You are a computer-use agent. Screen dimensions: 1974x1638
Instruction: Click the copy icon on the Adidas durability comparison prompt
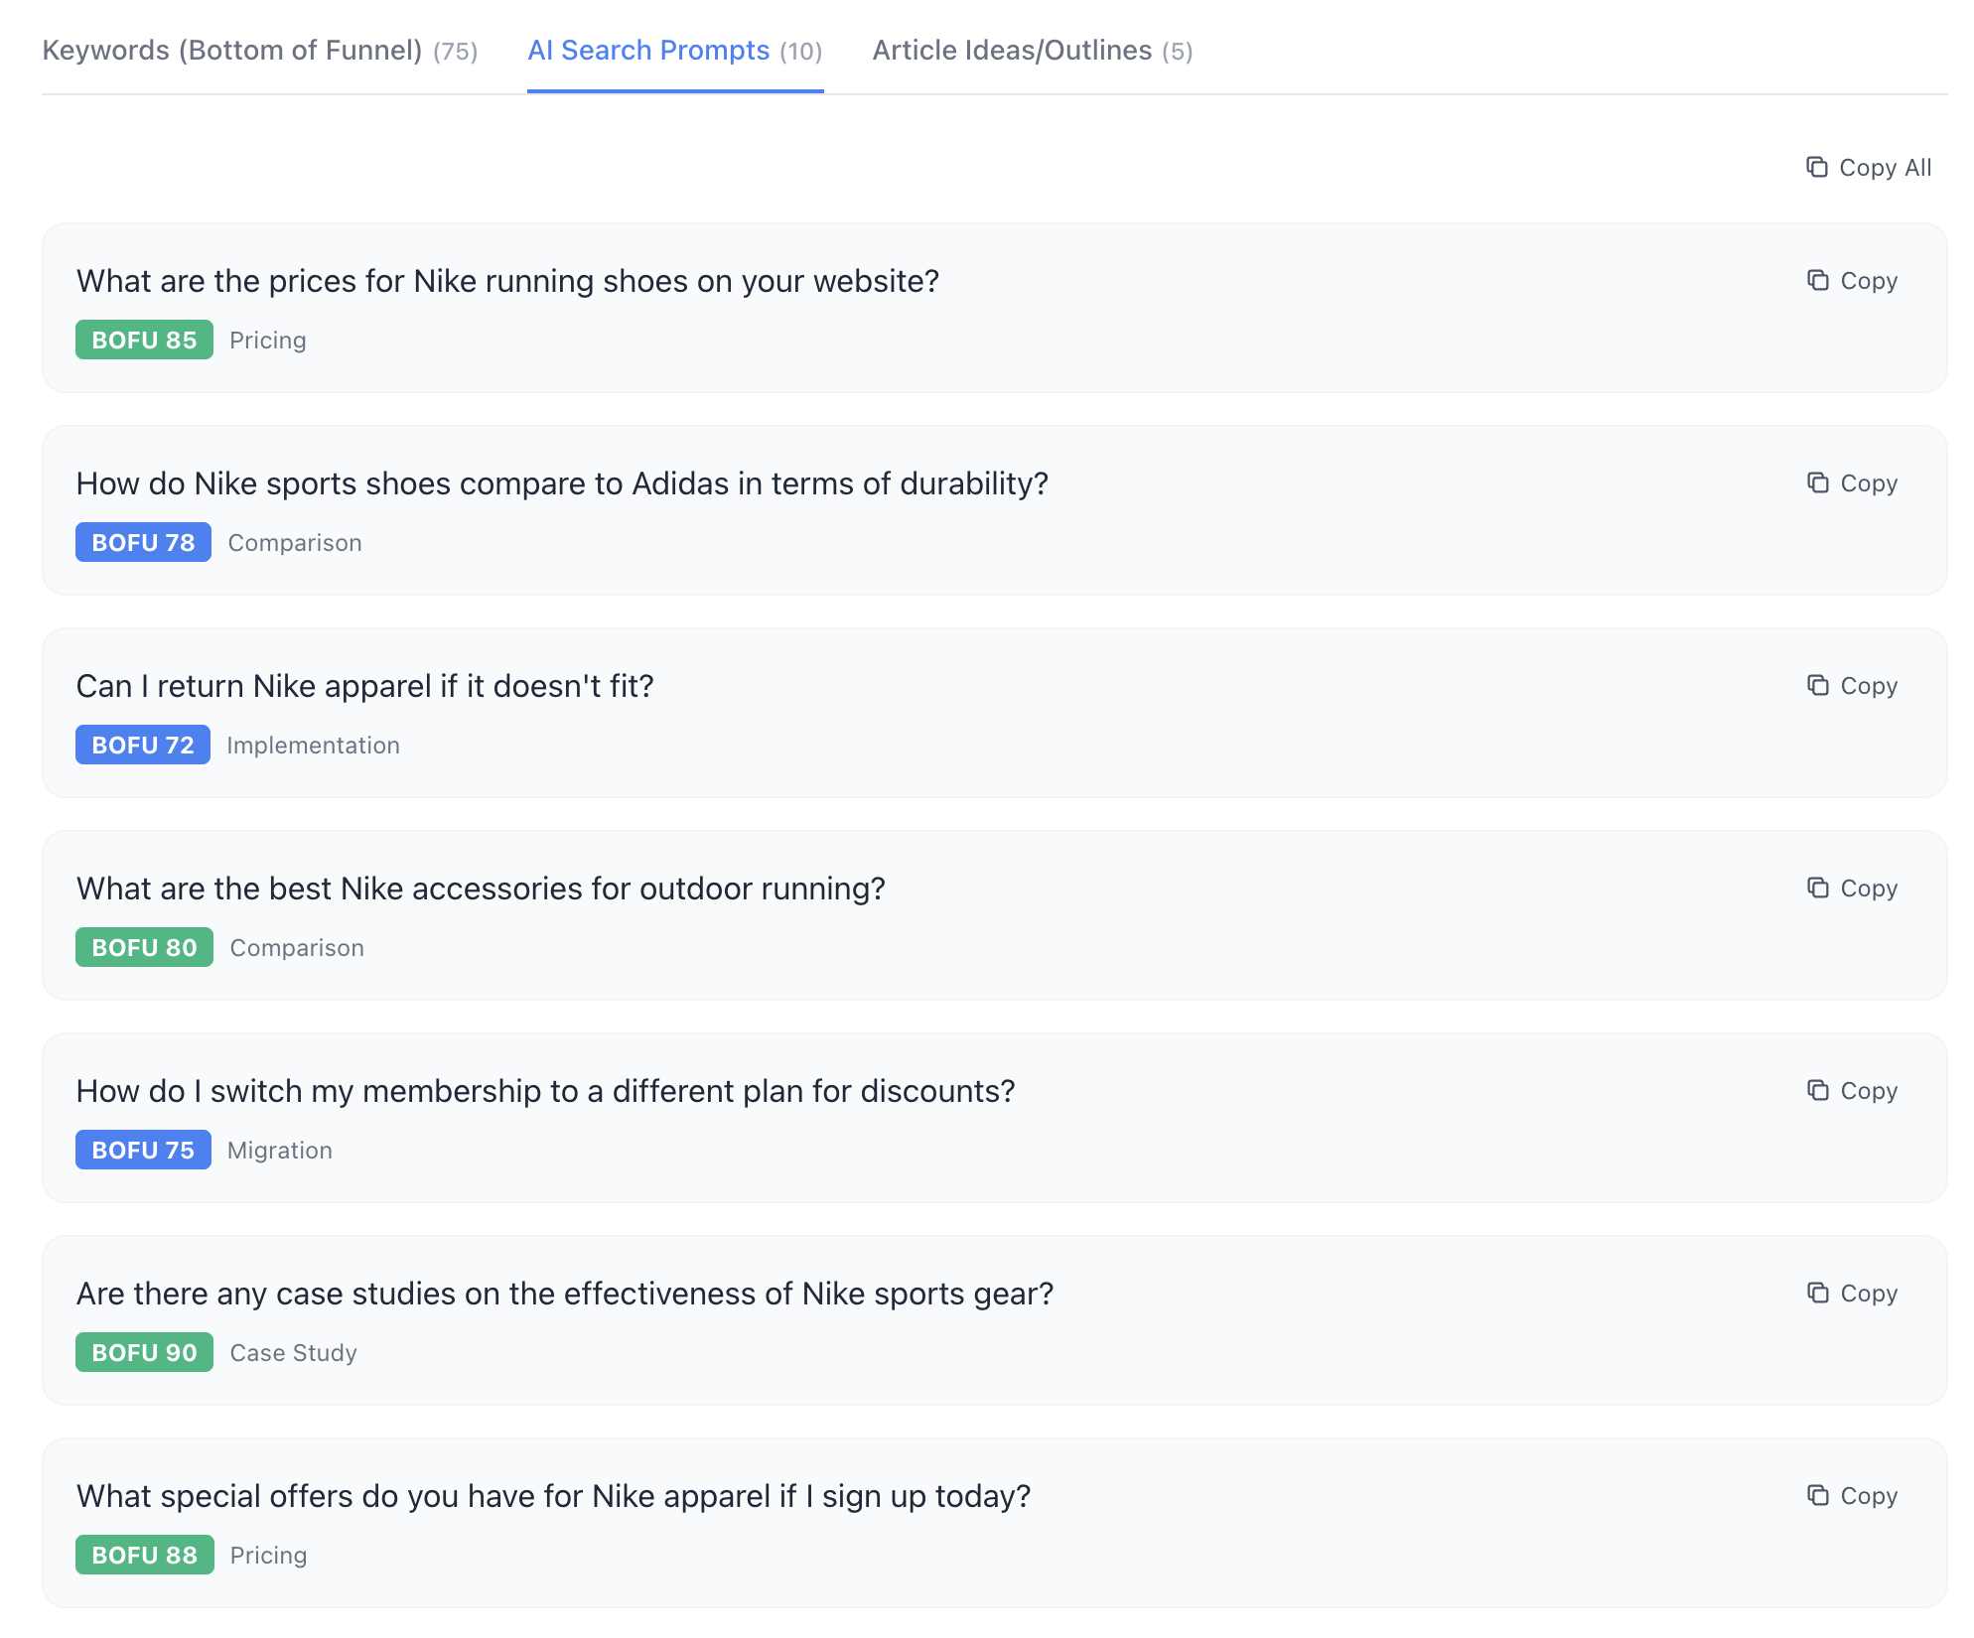tap(1817, 483)
